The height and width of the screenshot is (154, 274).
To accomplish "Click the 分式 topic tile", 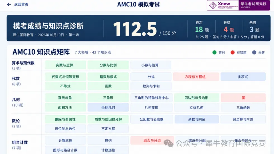I will click(151, 77).
